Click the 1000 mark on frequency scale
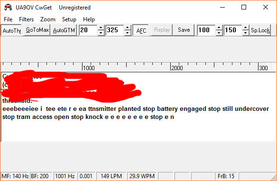The image size is (277, 181). [x=89, y=68]
